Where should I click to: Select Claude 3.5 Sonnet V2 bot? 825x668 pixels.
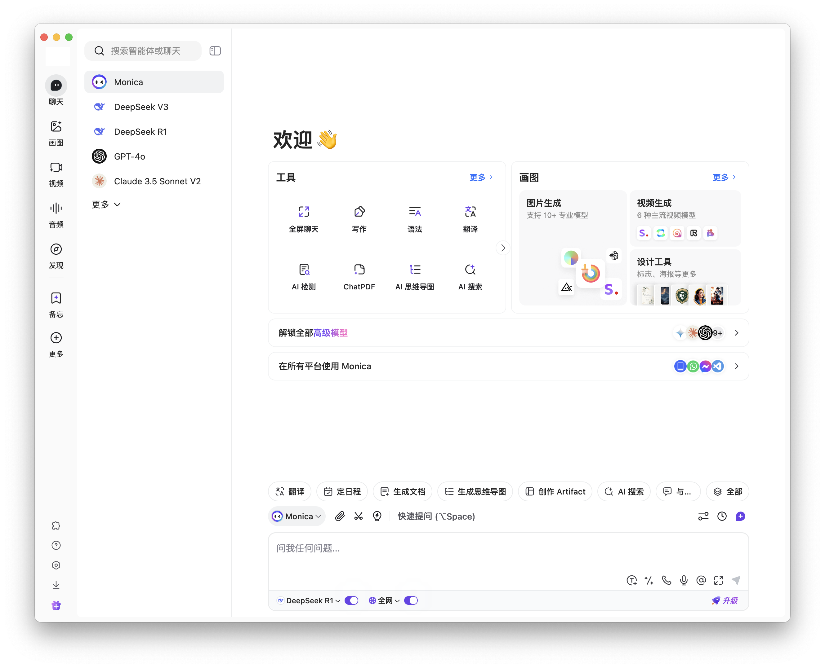coord(154,181)
